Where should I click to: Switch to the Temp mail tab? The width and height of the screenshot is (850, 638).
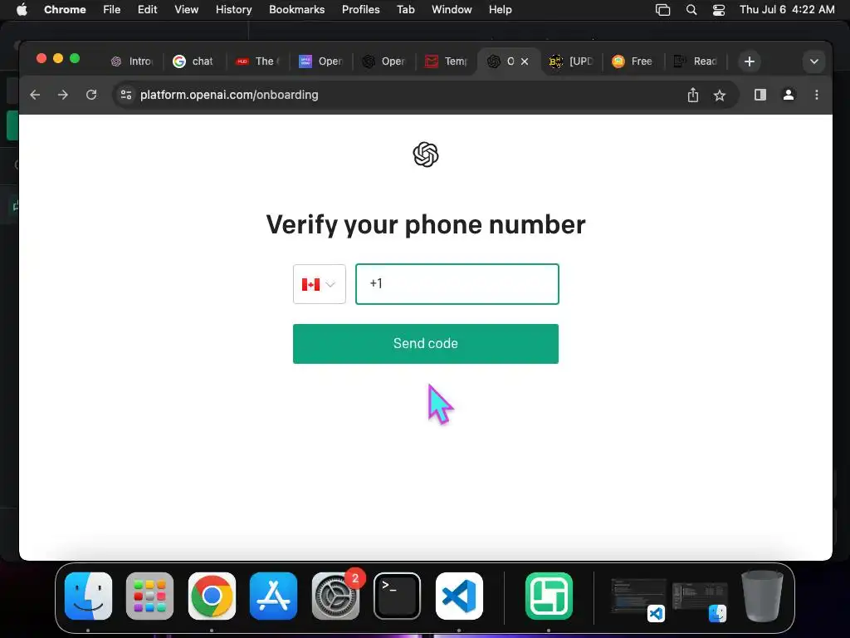pyautogui.click(x=447, y=61)
